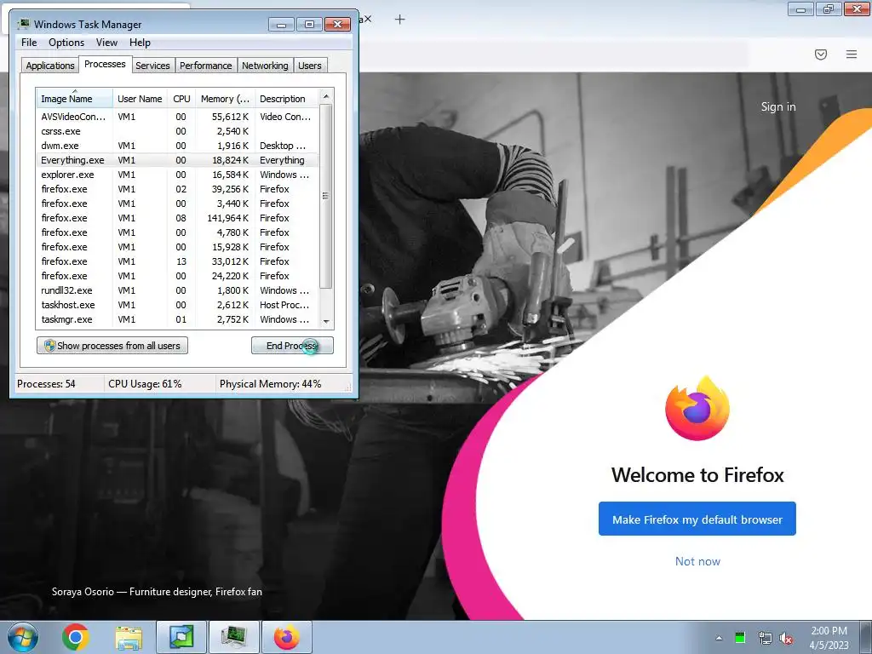Click Make Firefox my default browser
The height and width of the screenshot is (654, 872).
point(697,519)
